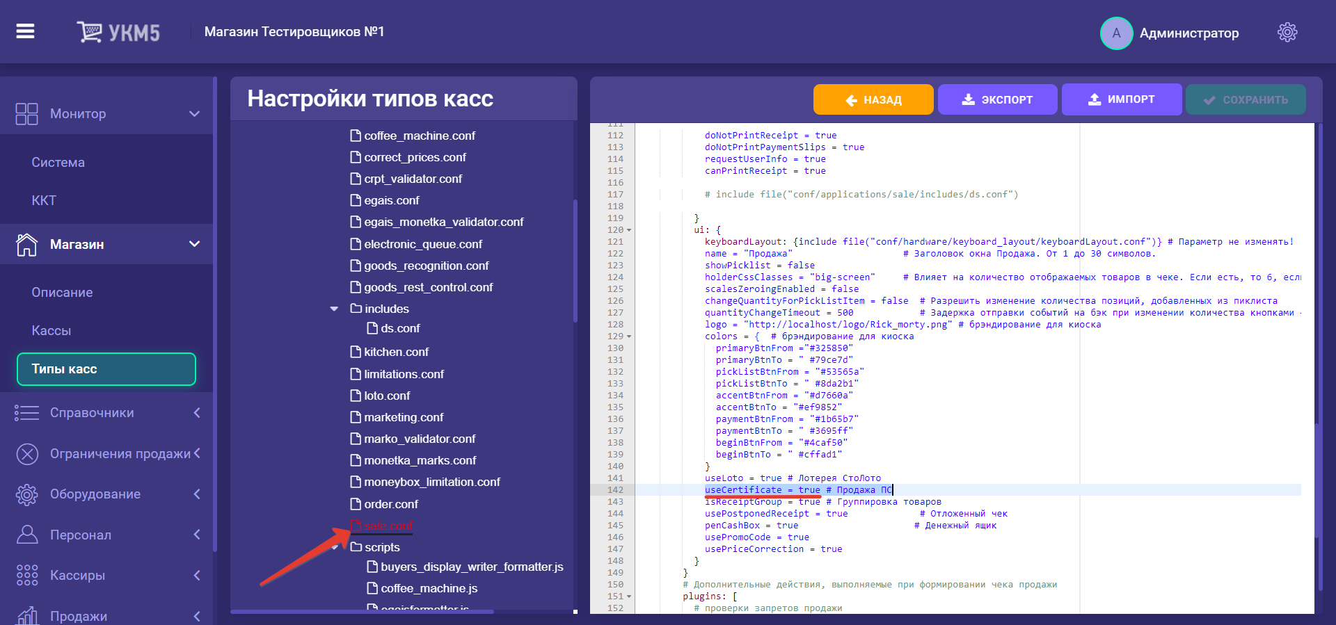This screenshot has height=625, width=1336.
Task: Click the file icon beside ds.conf
Action: pos(372,328)
